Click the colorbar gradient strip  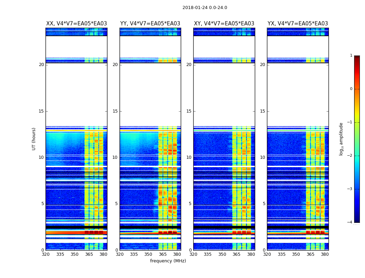tap(357, 139)
